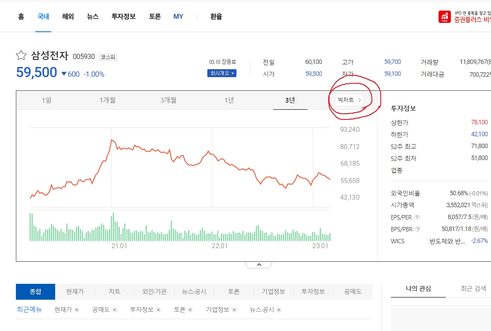491x331 pixels.
Task: Click 시가총액 value 3,552,021
Action: tap(458, 205)
